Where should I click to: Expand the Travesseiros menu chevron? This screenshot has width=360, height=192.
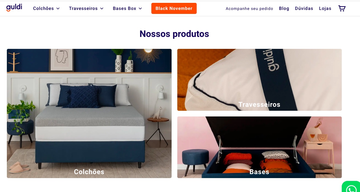point(102,9)
